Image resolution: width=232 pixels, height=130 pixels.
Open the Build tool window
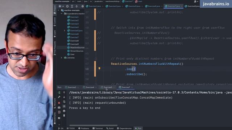coord(110,129)
